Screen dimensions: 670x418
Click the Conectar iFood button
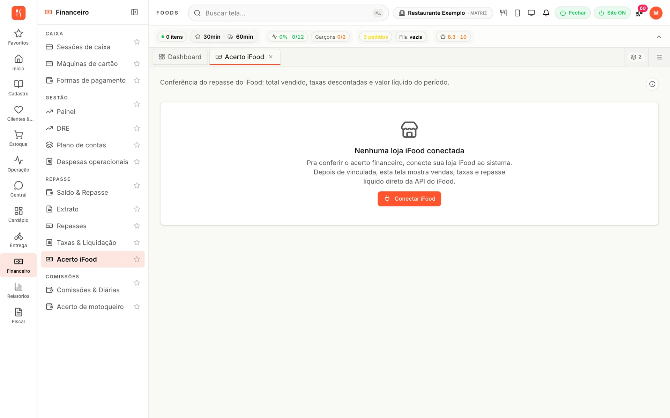pyautogui.click(x=409, y=199)
